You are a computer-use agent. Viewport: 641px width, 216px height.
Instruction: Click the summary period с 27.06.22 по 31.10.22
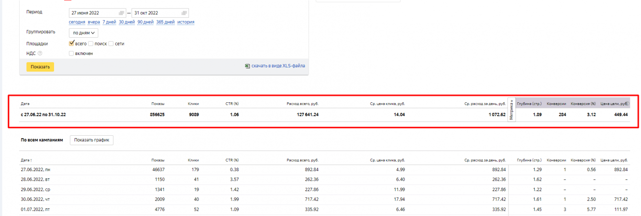coord(43,115)
